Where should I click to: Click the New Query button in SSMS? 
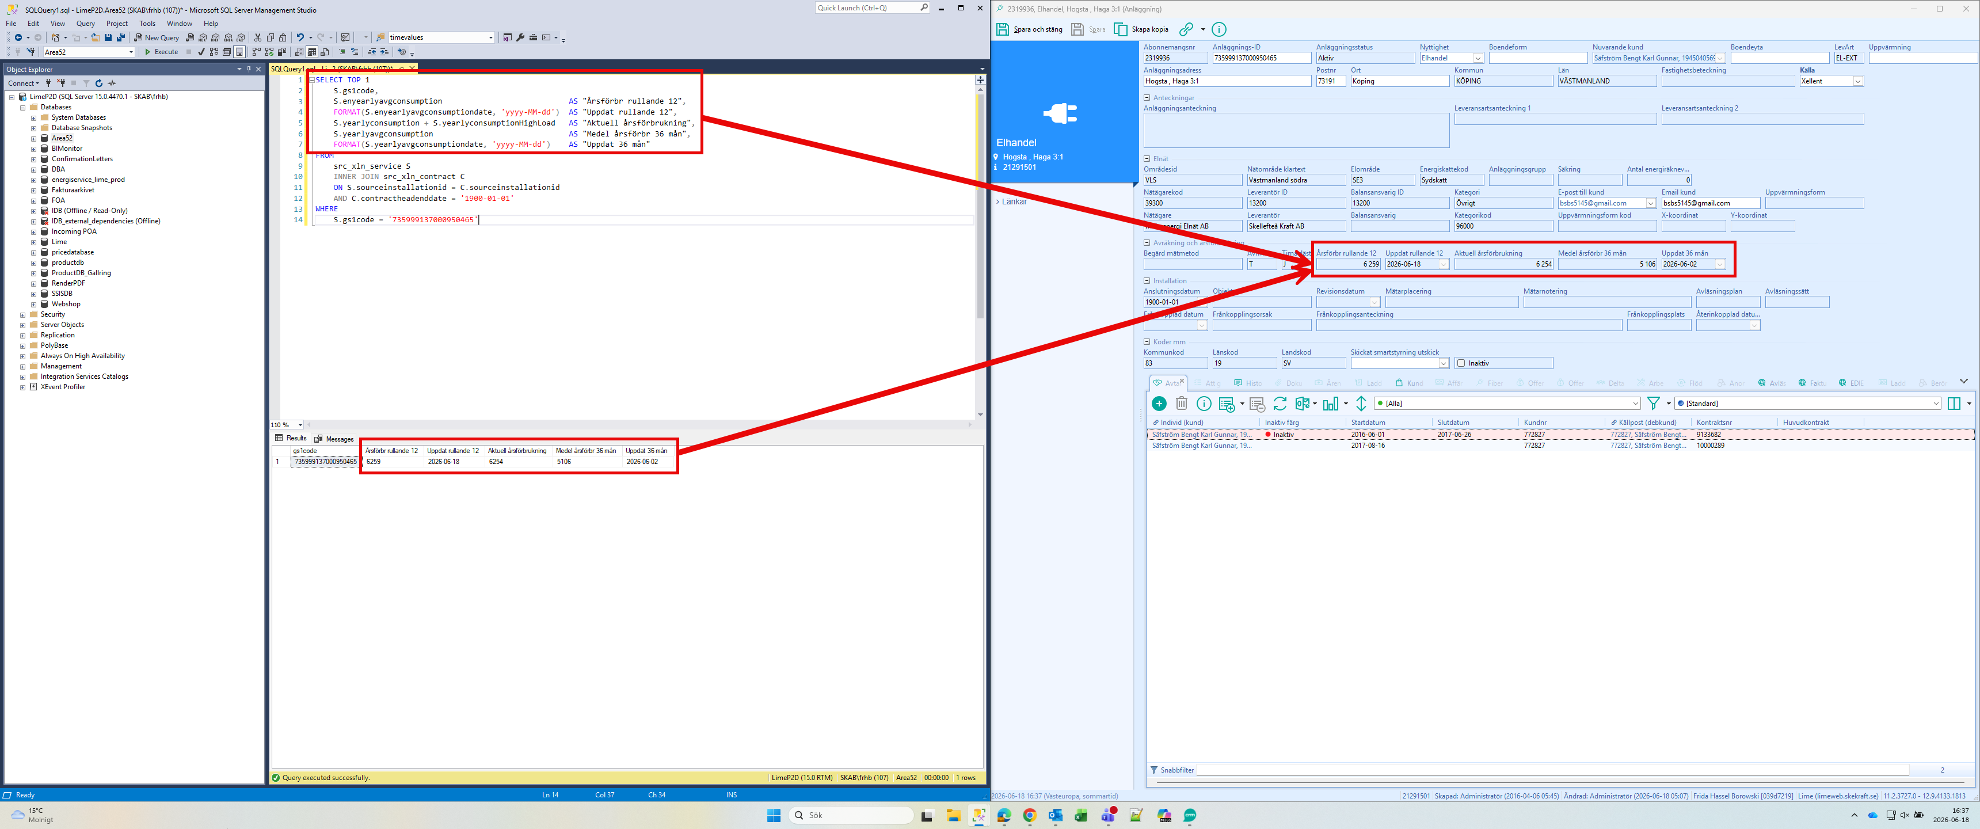tap(157, 37)
